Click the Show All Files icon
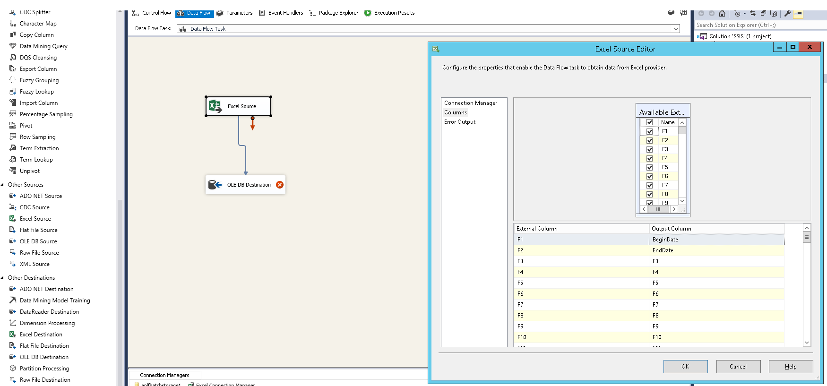Viewport: 827px width, 386px height. click(774, 13)
